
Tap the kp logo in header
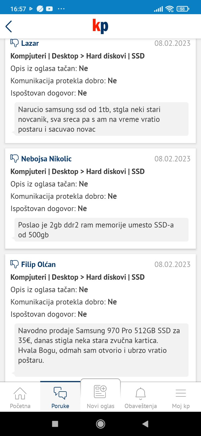pos(100,26)
